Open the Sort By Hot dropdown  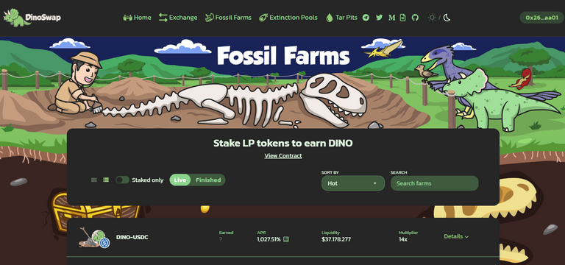click(x=353, y=183)
